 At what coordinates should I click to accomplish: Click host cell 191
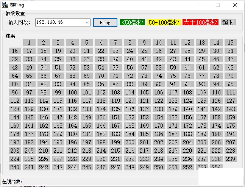click(231, 134)
